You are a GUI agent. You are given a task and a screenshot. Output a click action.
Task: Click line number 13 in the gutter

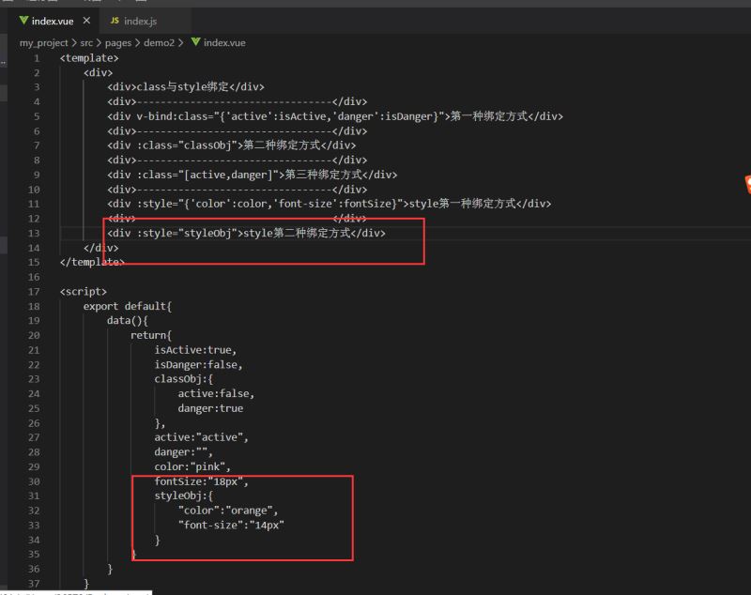(x=33, y=233)
